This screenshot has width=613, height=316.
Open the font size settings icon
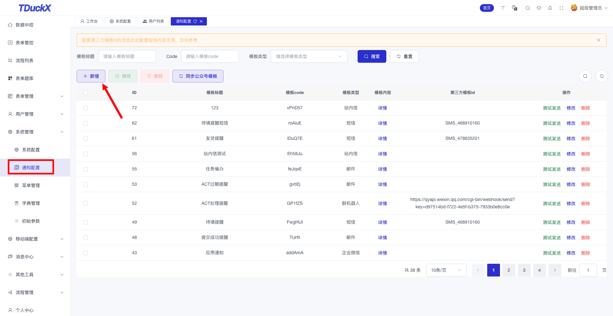[503, 8]
